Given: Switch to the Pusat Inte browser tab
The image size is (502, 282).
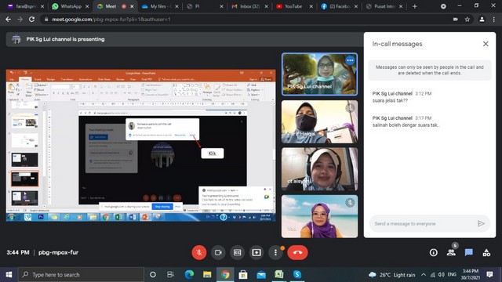Looking at the screenshot, I should [384, 6].
